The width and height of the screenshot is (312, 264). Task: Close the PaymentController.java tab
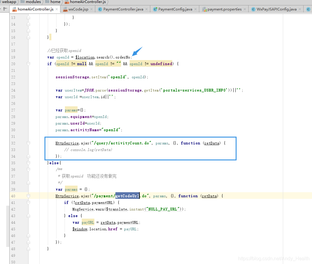click(146, 9)
